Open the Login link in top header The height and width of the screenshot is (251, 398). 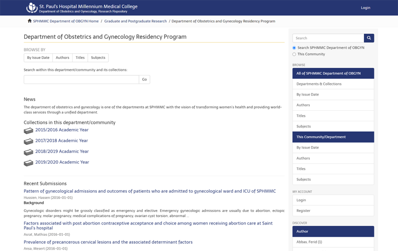(365, 8)
